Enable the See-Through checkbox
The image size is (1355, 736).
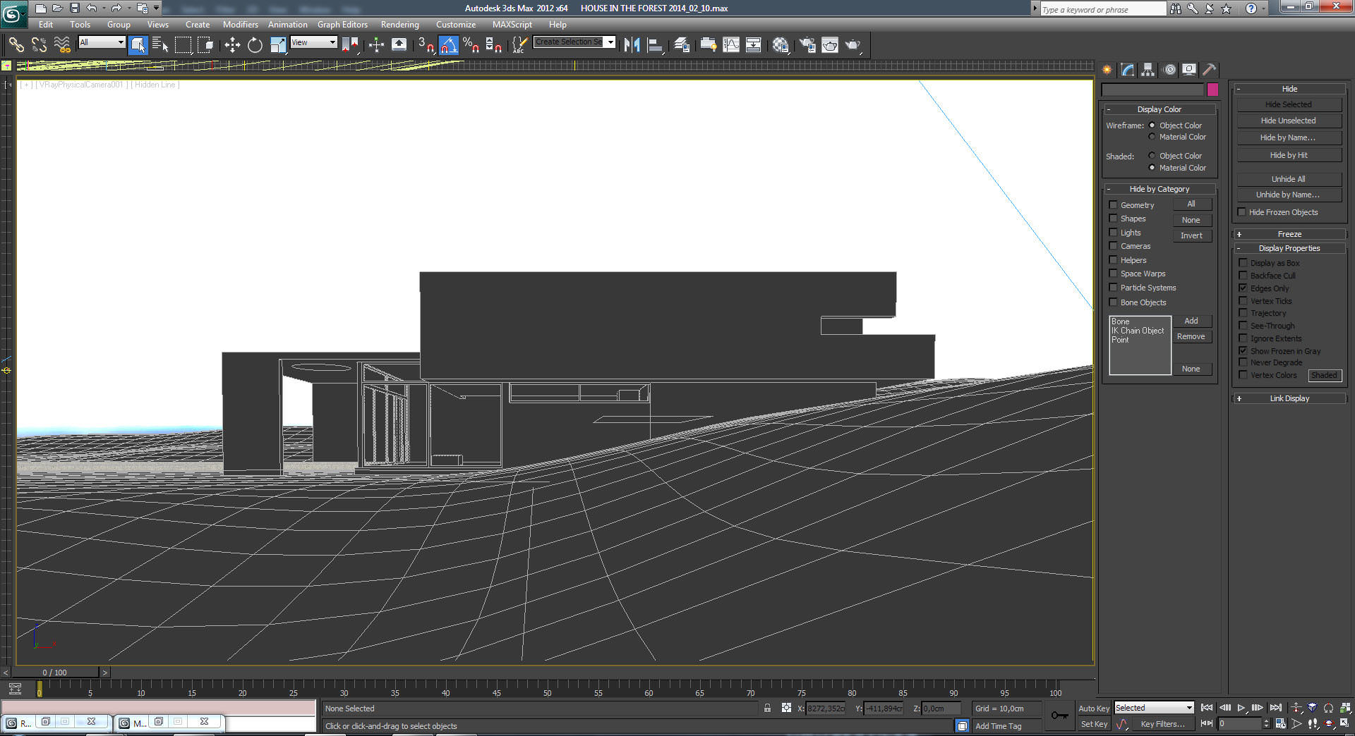(x=1243, y=326)
